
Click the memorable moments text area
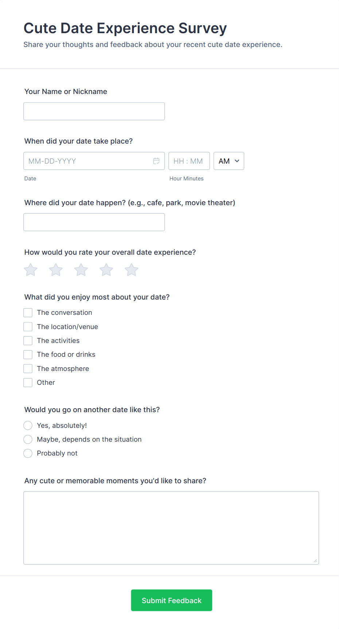(x=171, y=527)
